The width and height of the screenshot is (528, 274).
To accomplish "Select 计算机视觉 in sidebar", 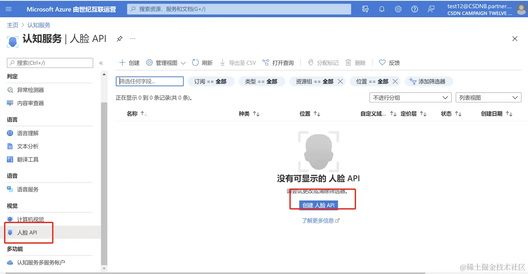I will coord(30,219).
